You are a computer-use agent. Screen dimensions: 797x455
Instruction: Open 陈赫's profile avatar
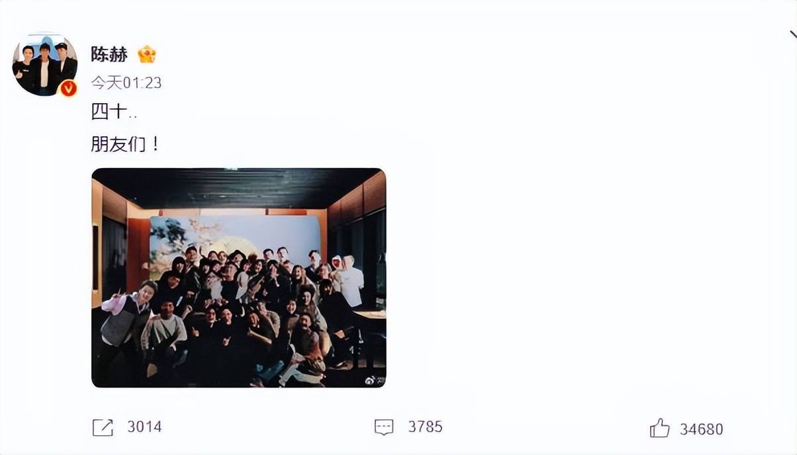[x=45, y=64]
